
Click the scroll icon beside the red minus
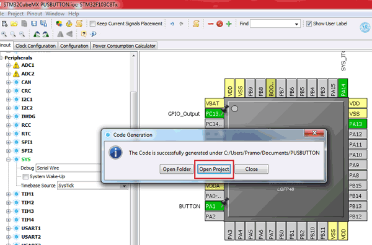click(x=196, y=24)
